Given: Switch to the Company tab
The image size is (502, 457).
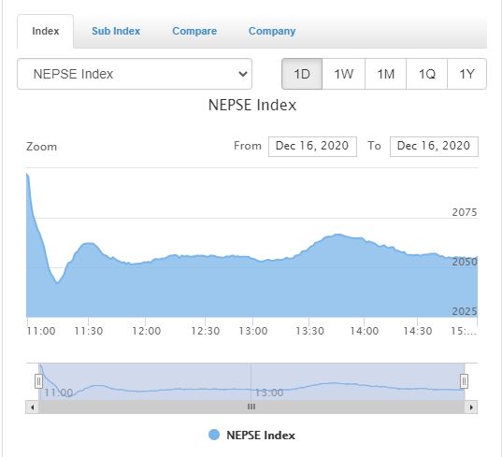Looking at the screenshot, I should (272, 31).
